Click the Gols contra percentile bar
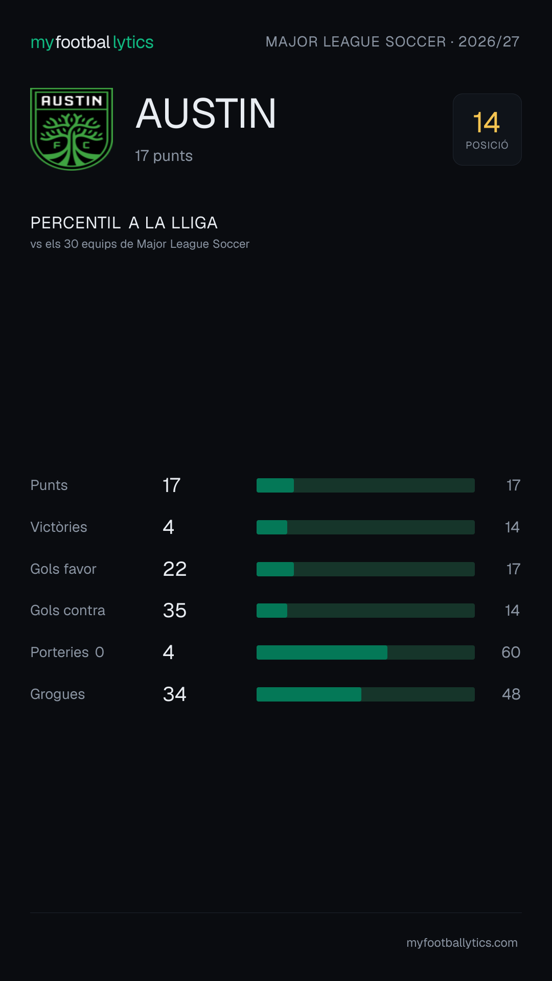 pyautogui.click(x=365, y=611)
